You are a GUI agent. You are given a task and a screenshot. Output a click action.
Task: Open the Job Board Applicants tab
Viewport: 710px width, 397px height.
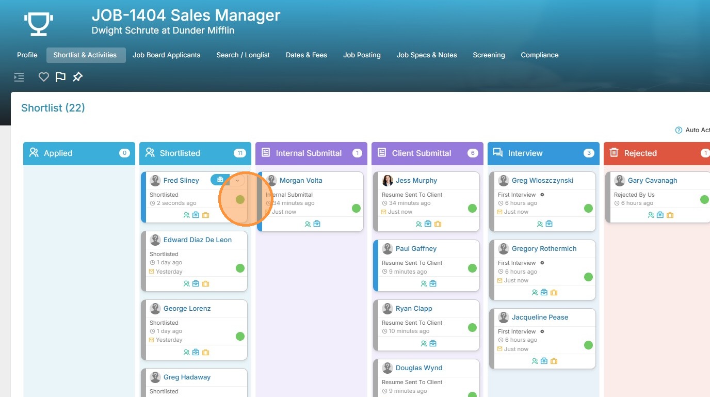(166, 55)
